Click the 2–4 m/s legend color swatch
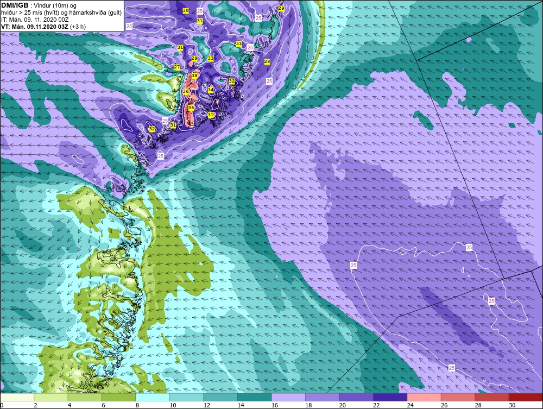This screenshot has height=409, width=543. coord(51,397)
